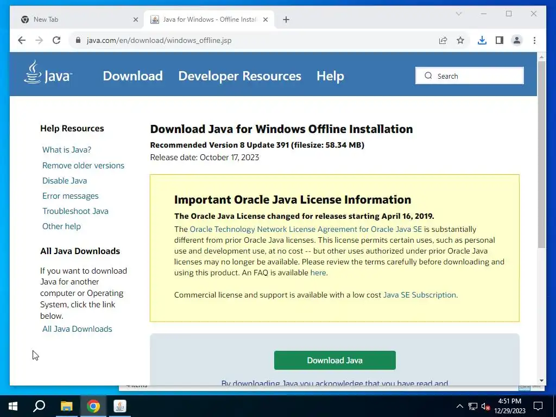
Task: Open the network status tray icon
Action: pos(473,406)
